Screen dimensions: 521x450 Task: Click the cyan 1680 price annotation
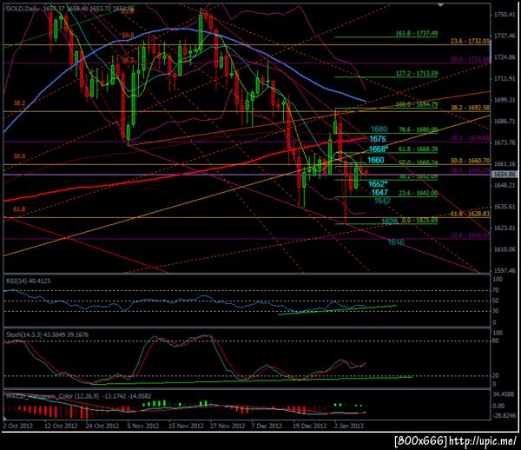[x=379, y=129]
